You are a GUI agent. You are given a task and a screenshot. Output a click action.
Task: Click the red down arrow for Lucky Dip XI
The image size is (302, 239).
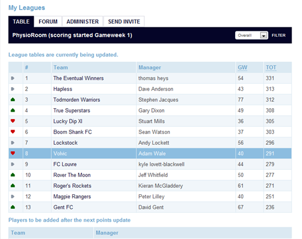(x=13, y=121)
